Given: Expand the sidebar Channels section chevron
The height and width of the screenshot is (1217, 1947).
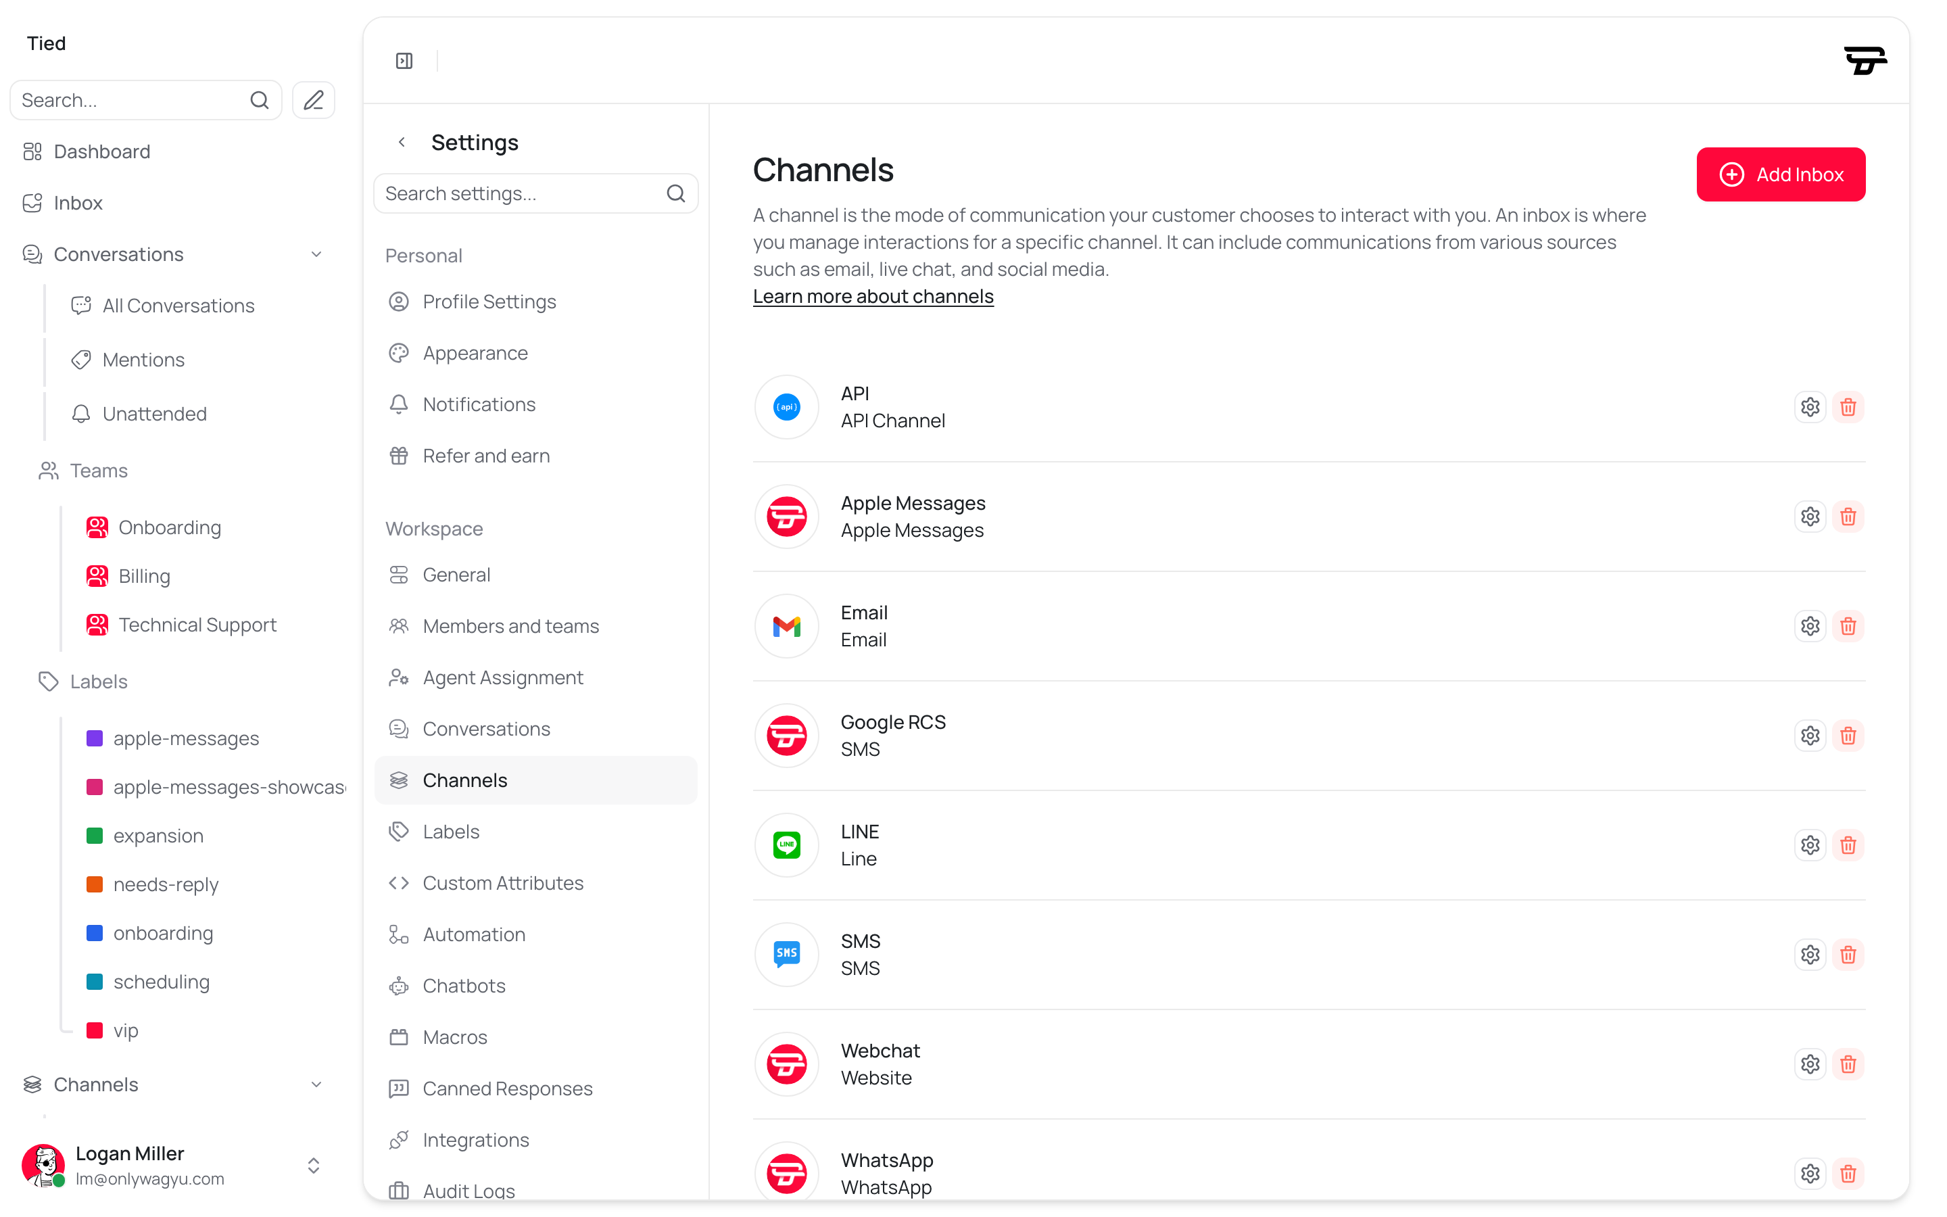Looking at the screenshot, I should tap(316, 1084).
